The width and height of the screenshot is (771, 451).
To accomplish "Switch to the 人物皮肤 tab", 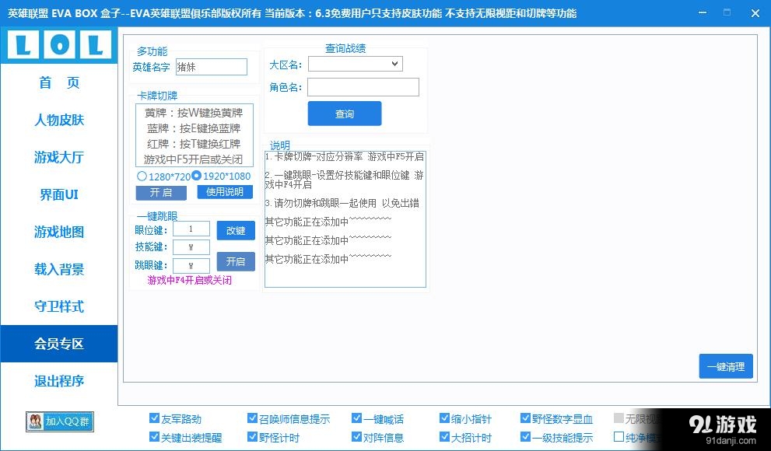I will pos(59,120).
